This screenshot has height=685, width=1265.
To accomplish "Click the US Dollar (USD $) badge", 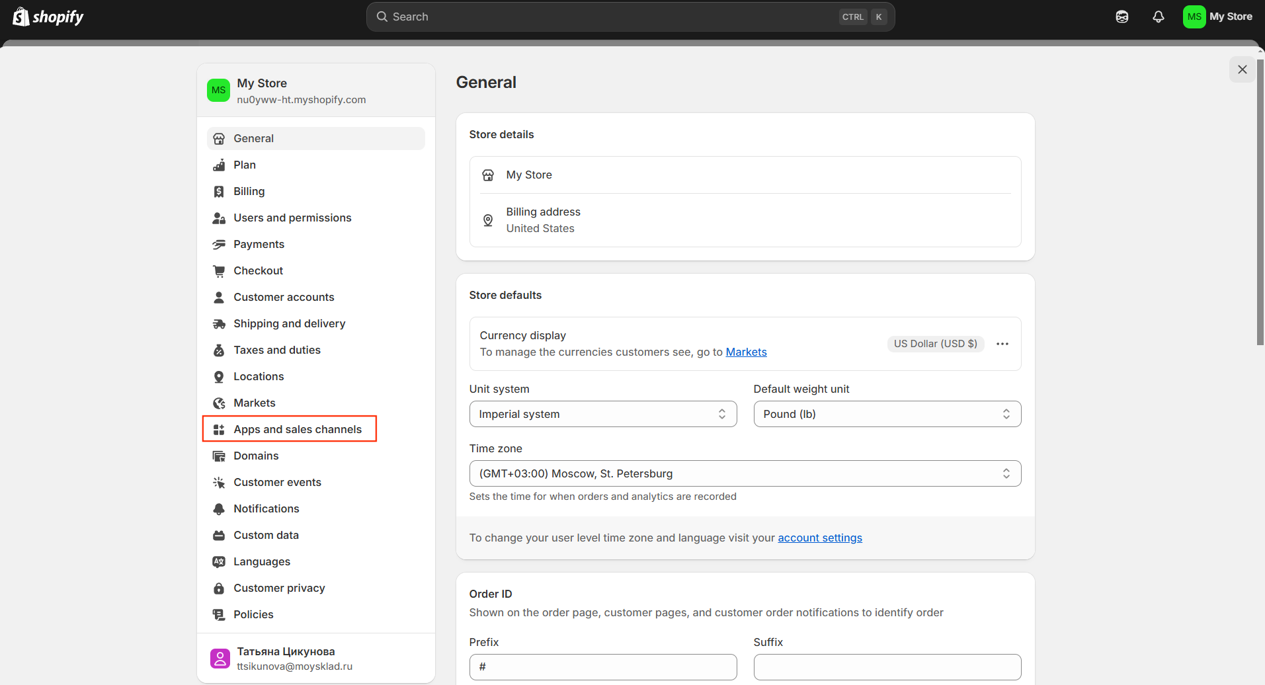I will point(936,344).
